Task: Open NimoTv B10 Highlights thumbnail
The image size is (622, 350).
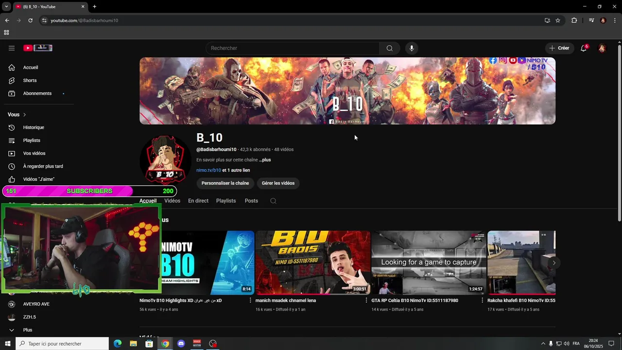Action: [x=197, y=262]
